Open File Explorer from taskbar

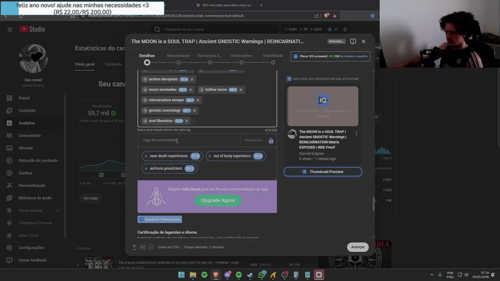tap(193, 275)
